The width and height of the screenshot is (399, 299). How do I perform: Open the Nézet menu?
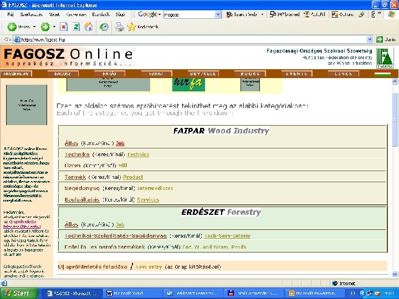click(x=54, y=14)
